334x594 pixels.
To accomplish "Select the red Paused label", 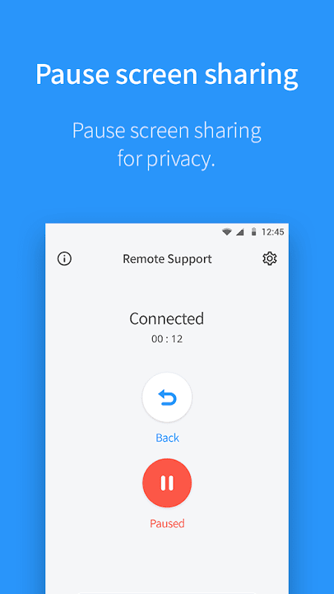I will [167, 523].
